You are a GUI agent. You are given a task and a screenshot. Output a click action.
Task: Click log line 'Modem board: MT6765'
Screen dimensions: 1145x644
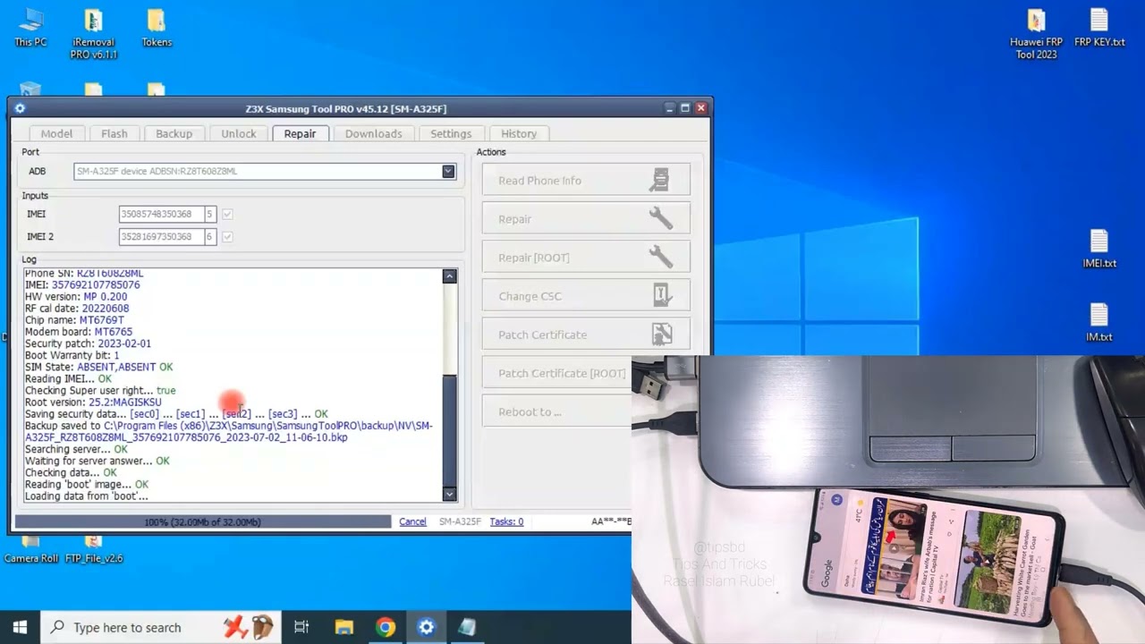coord(79,332)
